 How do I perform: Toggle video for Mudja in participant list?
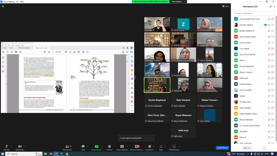[272, 96]
